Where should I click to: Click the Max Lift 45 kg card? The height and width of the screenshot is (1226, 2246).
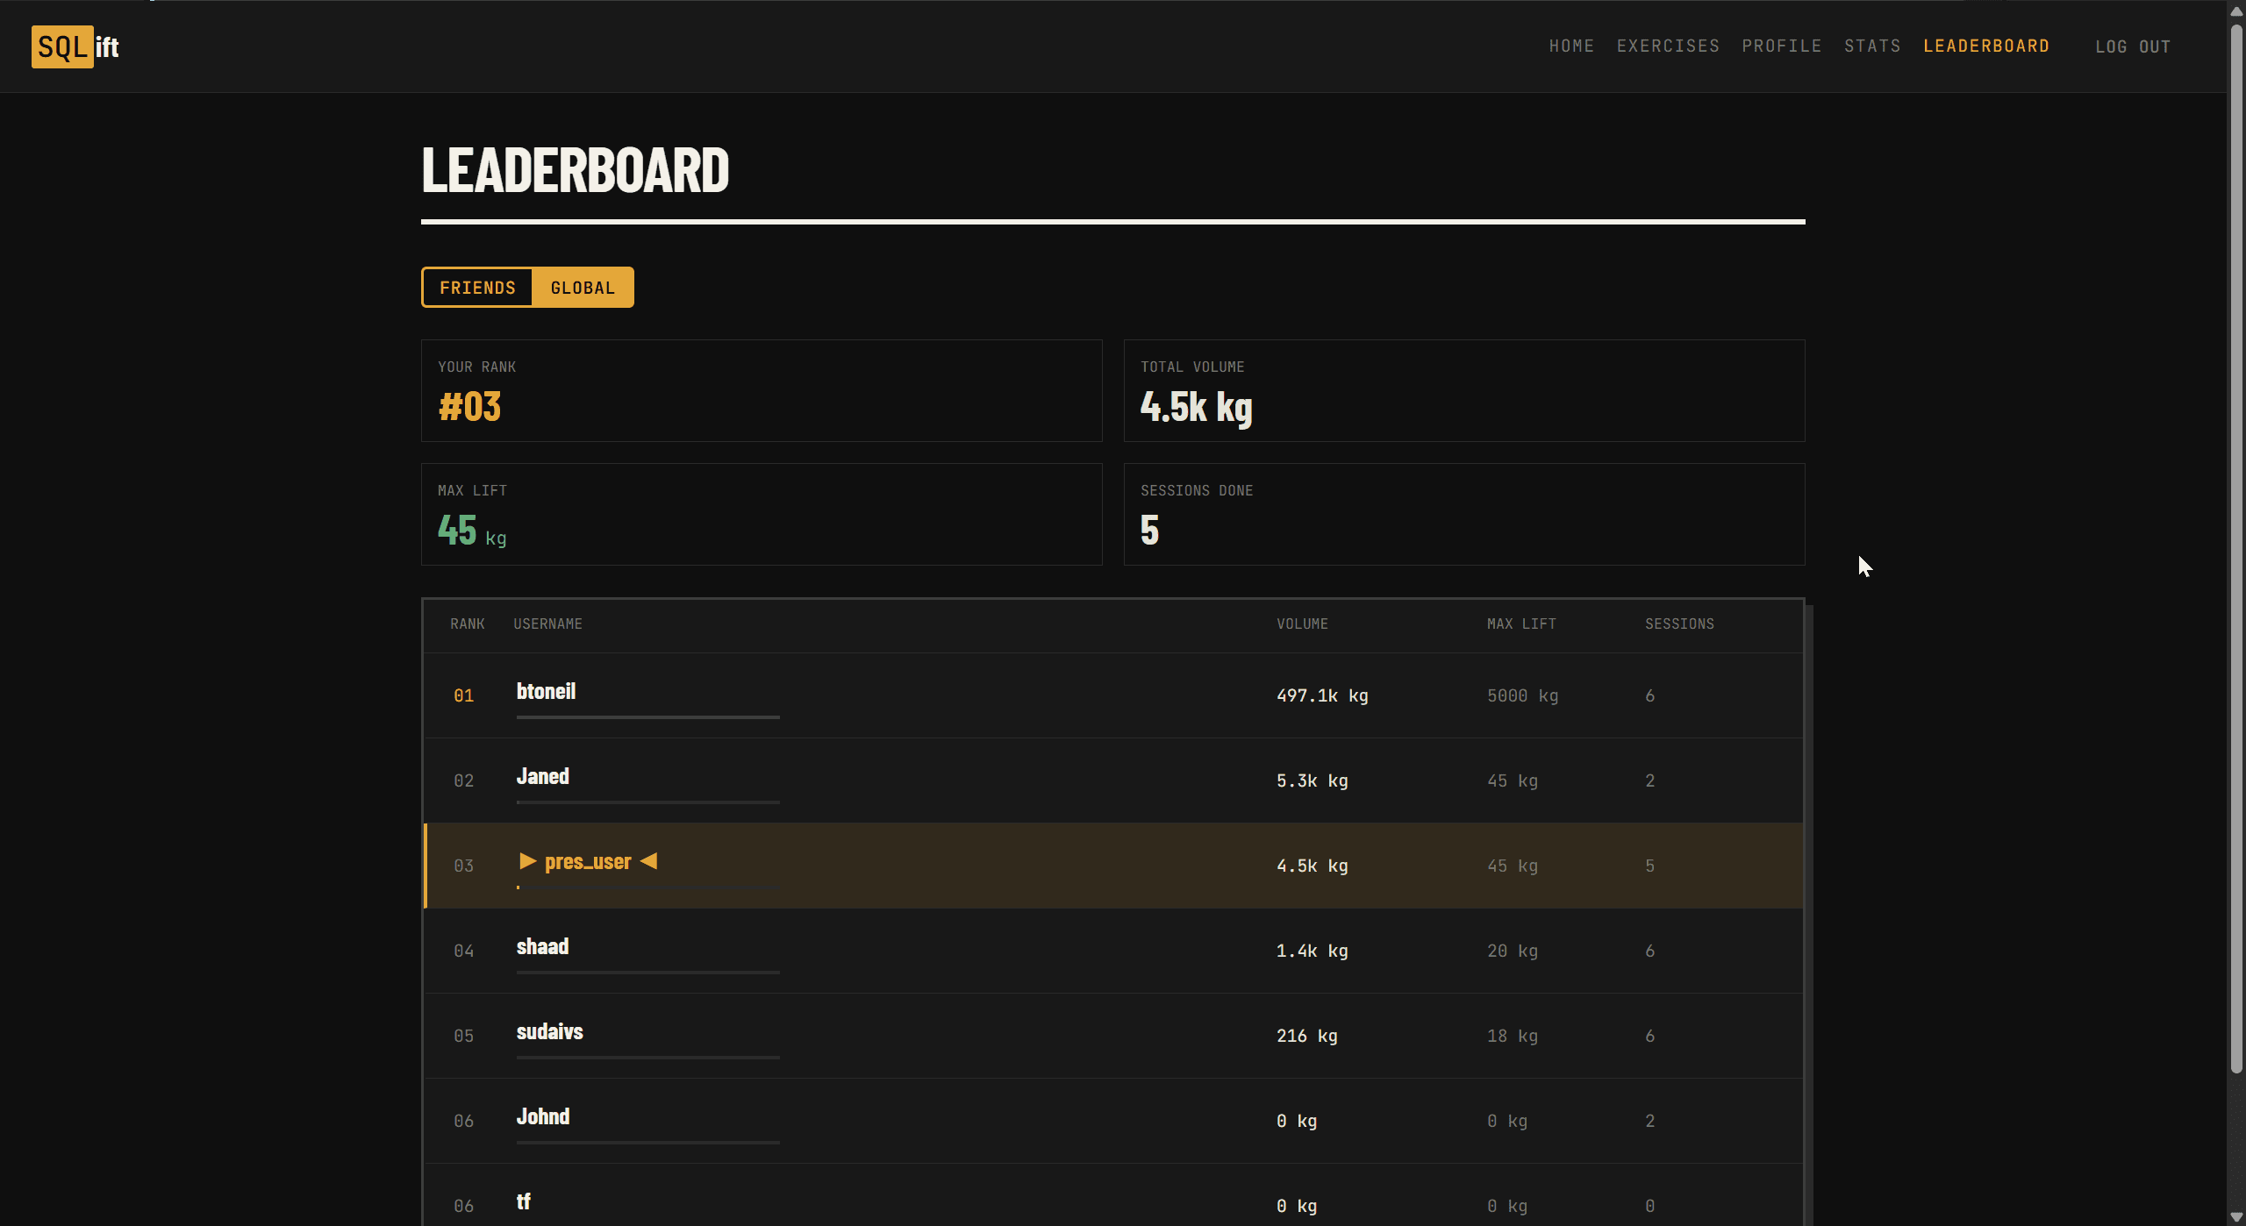(x=762, y=514)
